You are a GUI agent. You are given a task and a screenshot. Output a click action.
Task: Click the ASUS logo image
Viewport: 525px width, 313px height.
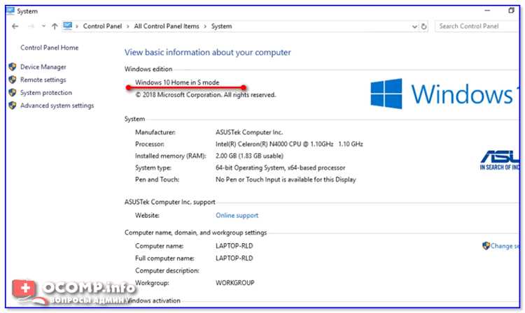tap(500, 160)
